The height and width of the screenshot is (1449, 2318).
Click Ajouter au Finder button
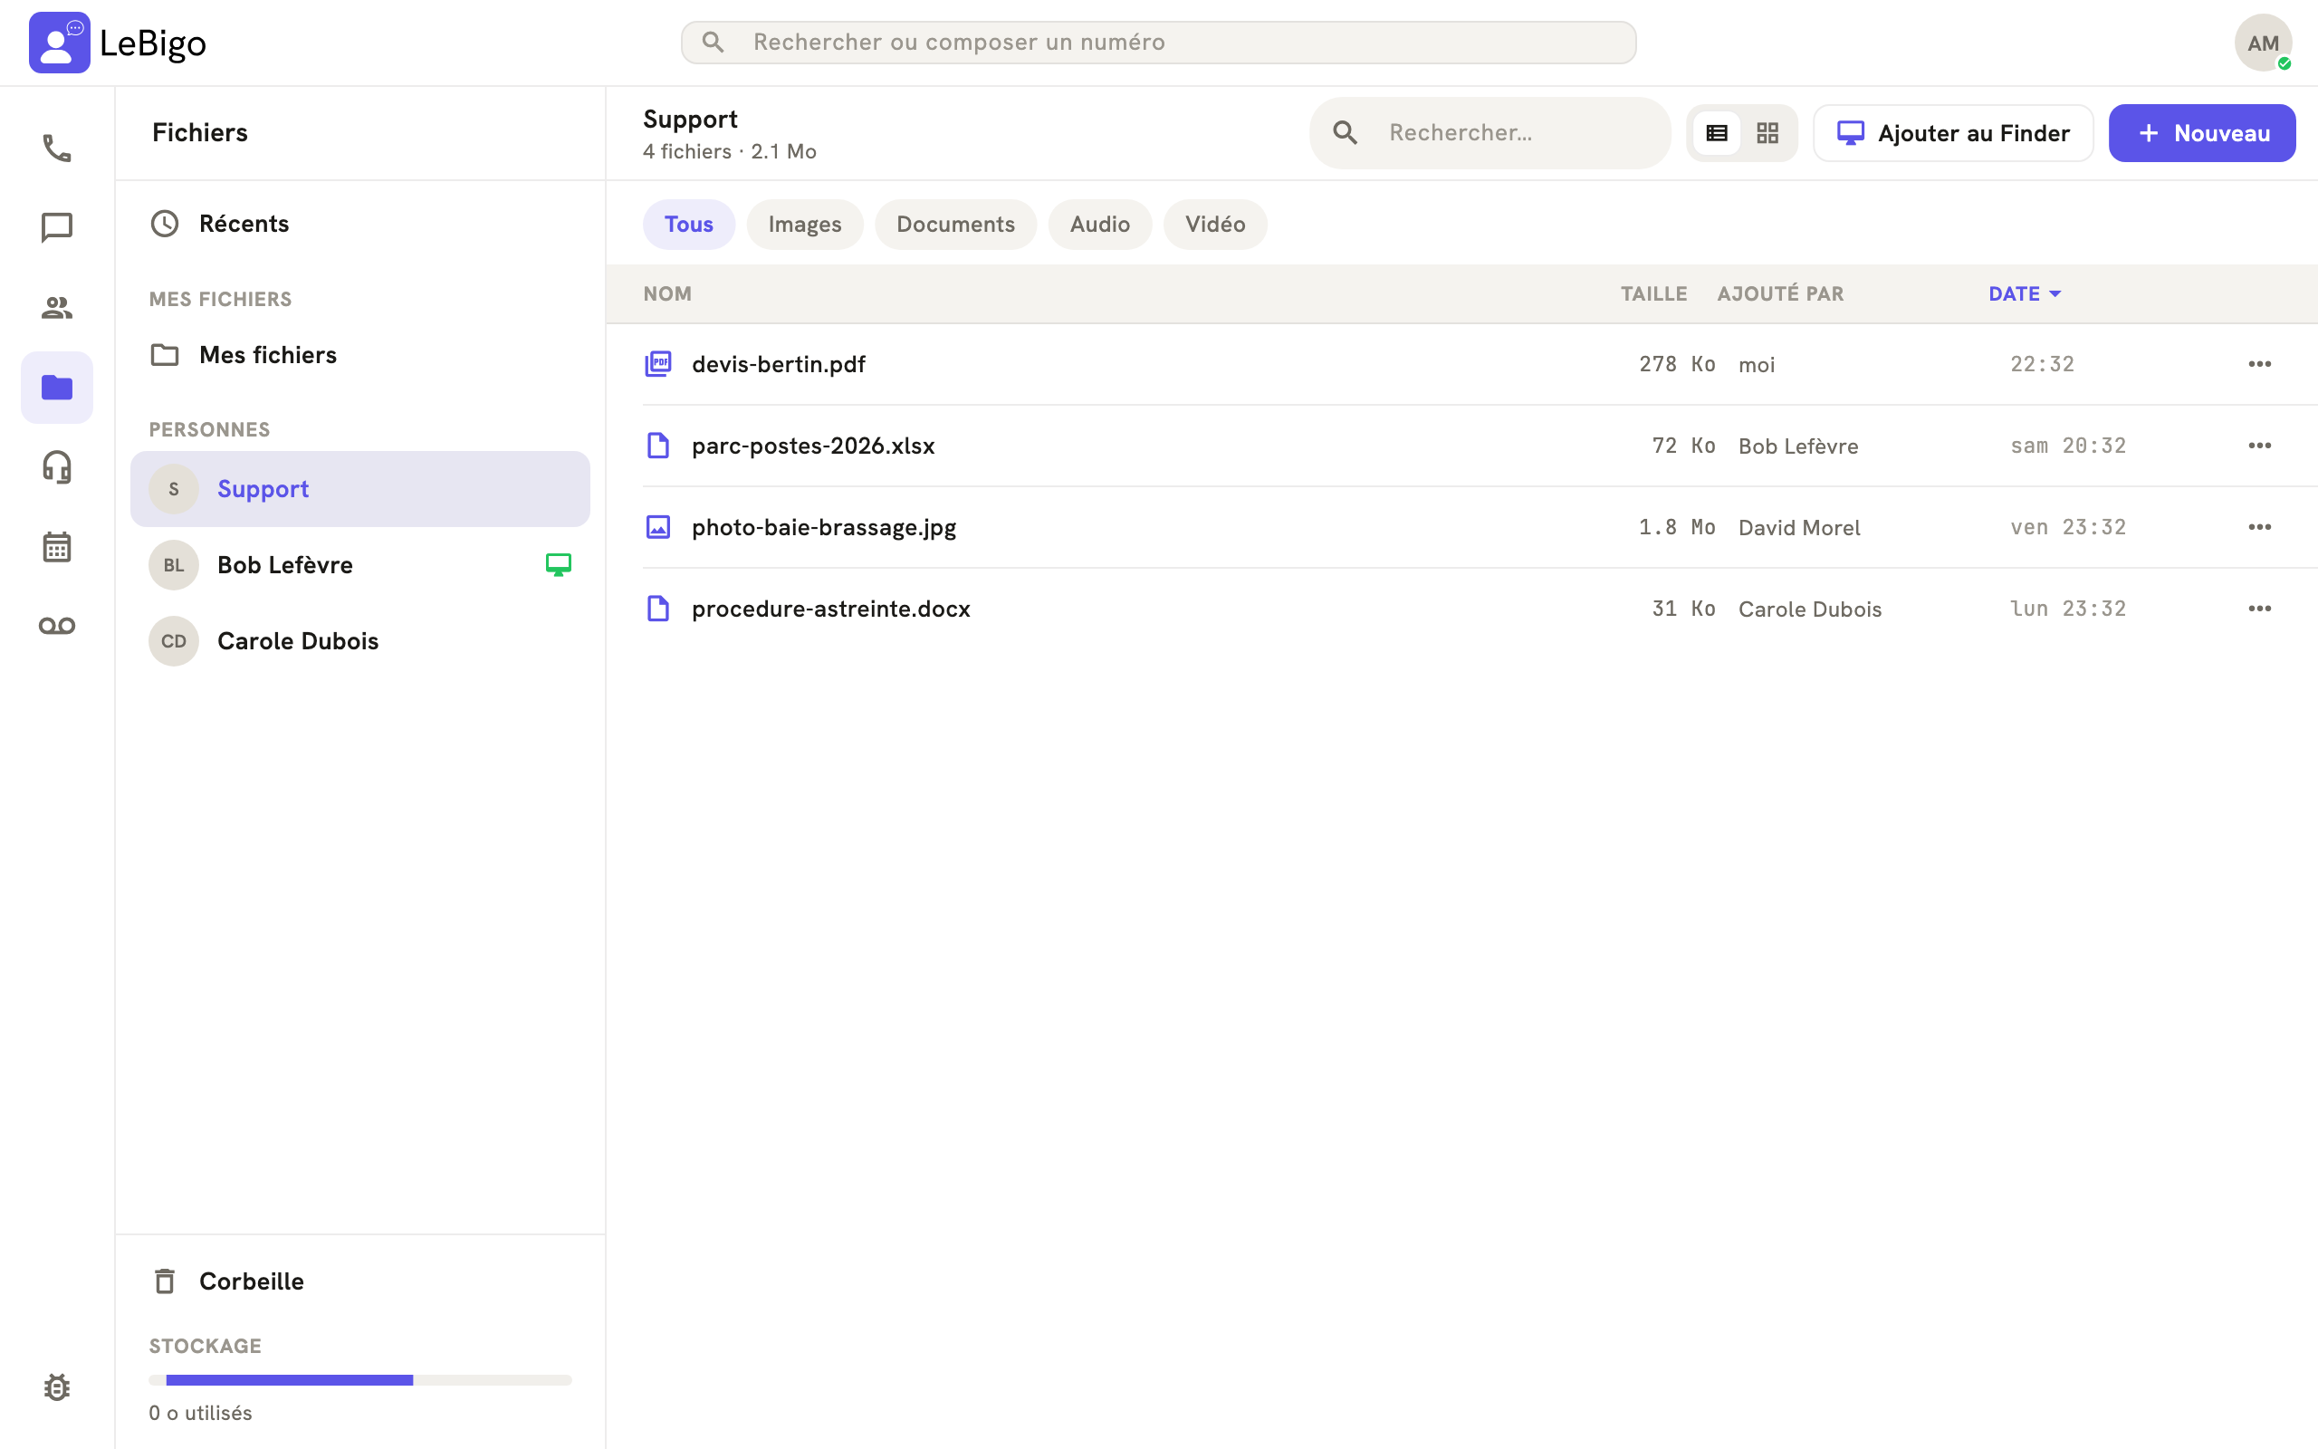tap(1953, 133)
